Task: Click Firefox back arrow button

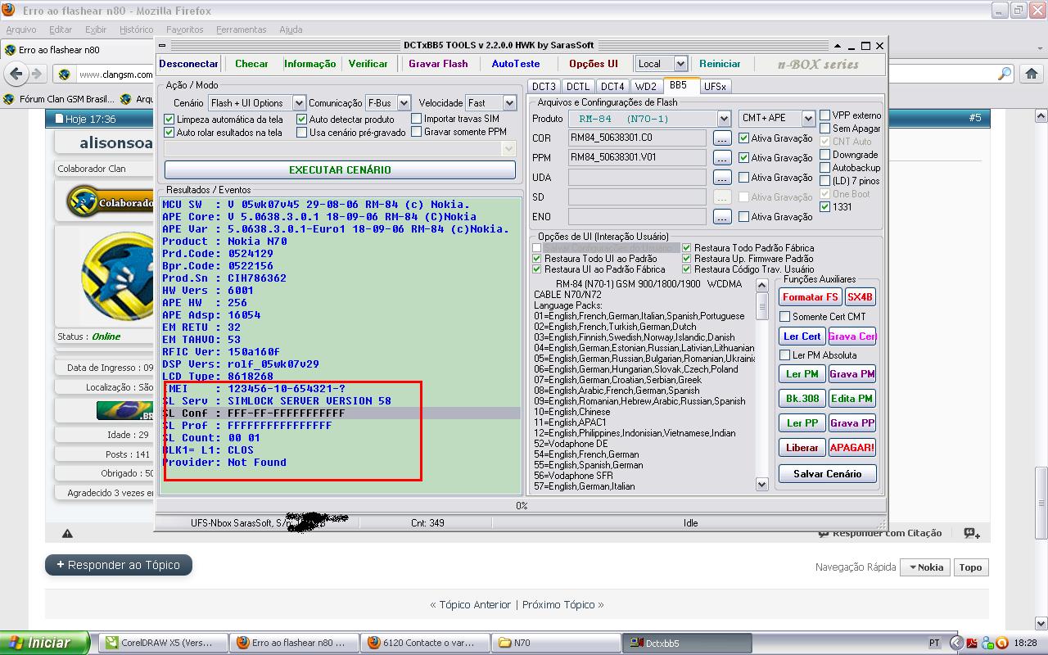Action: (16, 74)
